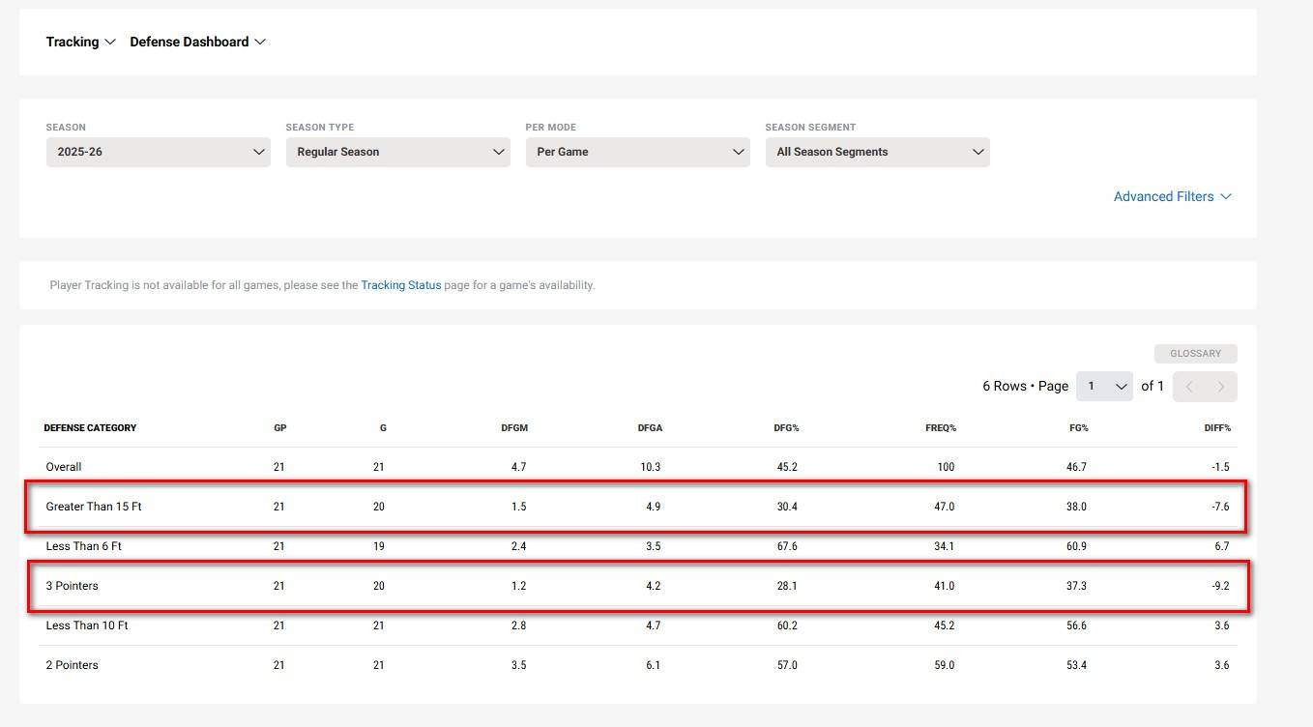Screen dimensions: 1313x727
Task: Open the Tracking dropdown menu
Action: pyautogui.click(x=80, y=42)
